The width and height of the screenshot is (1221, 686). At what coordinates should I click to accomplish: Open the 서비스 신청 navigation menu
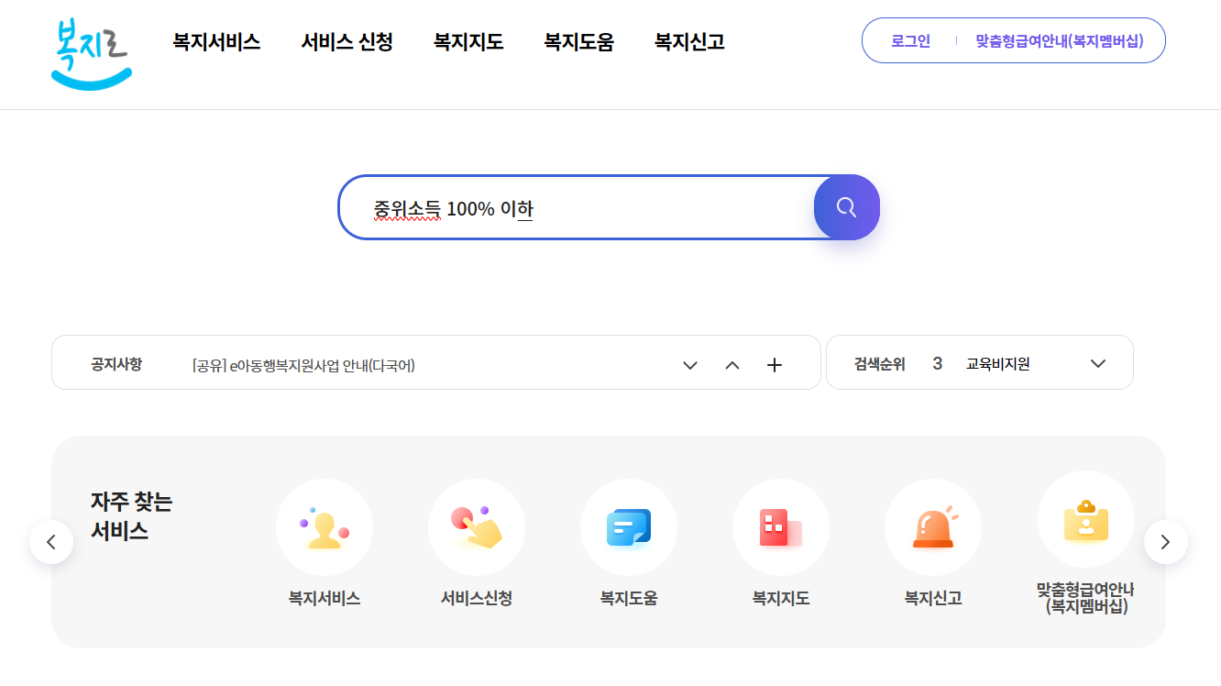346,42
